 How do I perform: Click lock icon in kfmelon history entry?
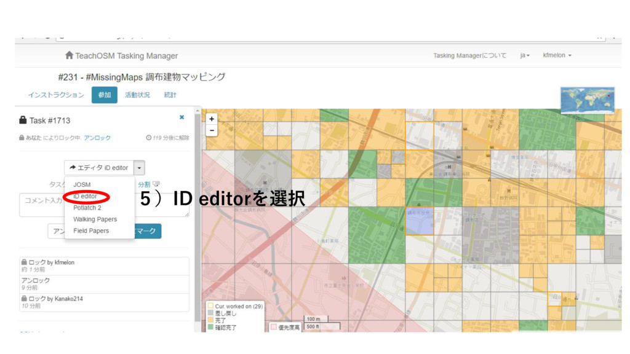(24, 262)
